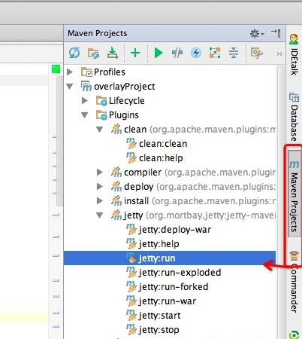302x339 pixels.
Task: Expand the install plugin node
Action: (100, 201)
